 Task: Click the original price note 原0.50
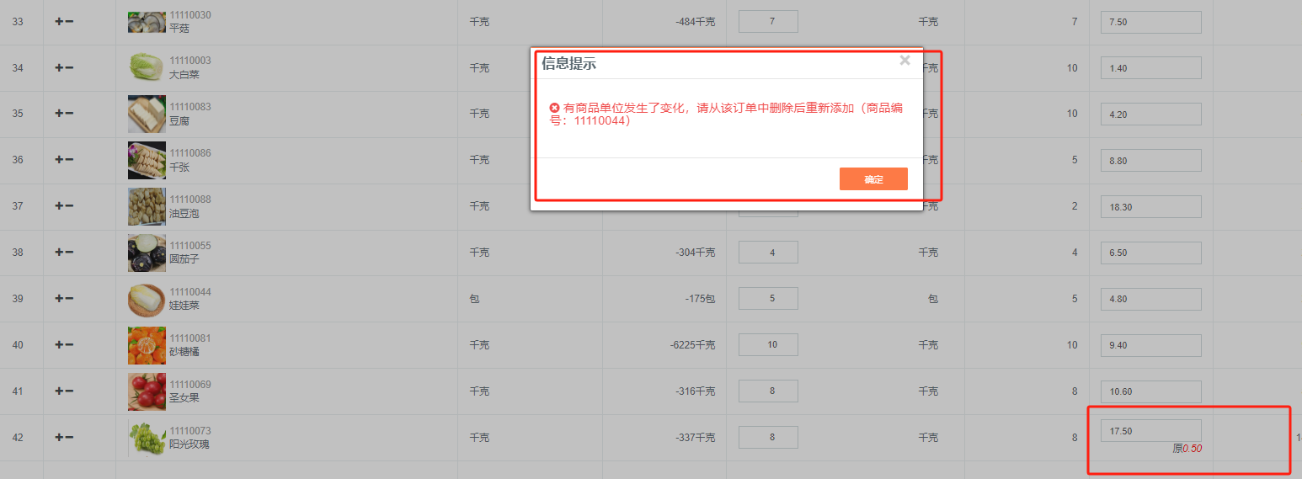tap(1187, 449)
